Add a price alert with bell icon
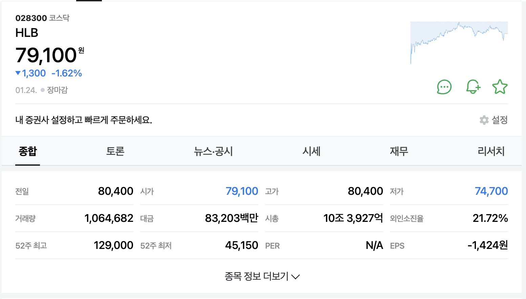 473,87
